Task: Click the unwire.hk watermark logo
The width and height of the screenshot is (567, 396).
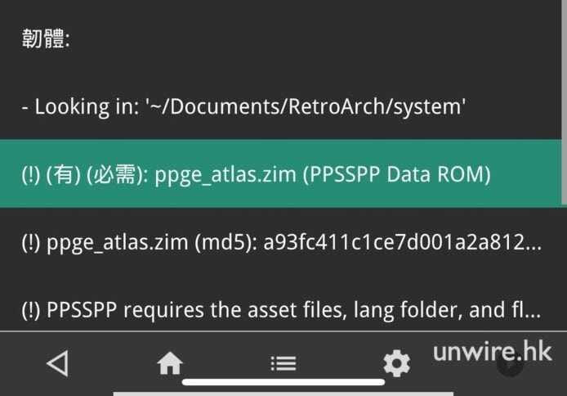Action: (x=492, y=353)
